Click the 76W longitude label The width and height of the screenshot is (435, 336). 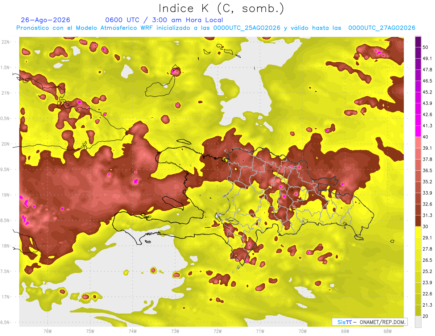(x=47, y=331)
